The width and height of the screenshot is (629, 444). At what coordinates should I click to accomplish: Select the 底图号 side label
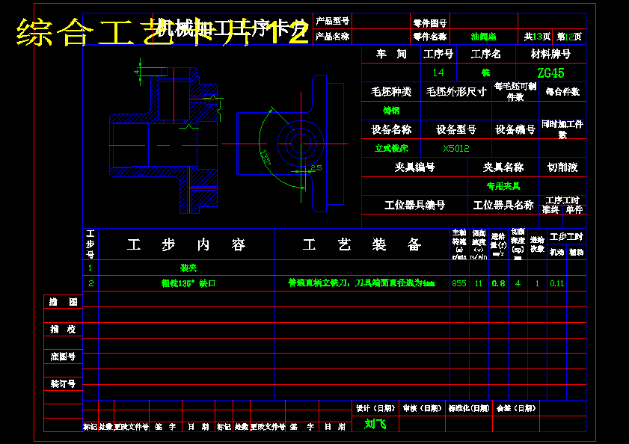click(63, 357)
